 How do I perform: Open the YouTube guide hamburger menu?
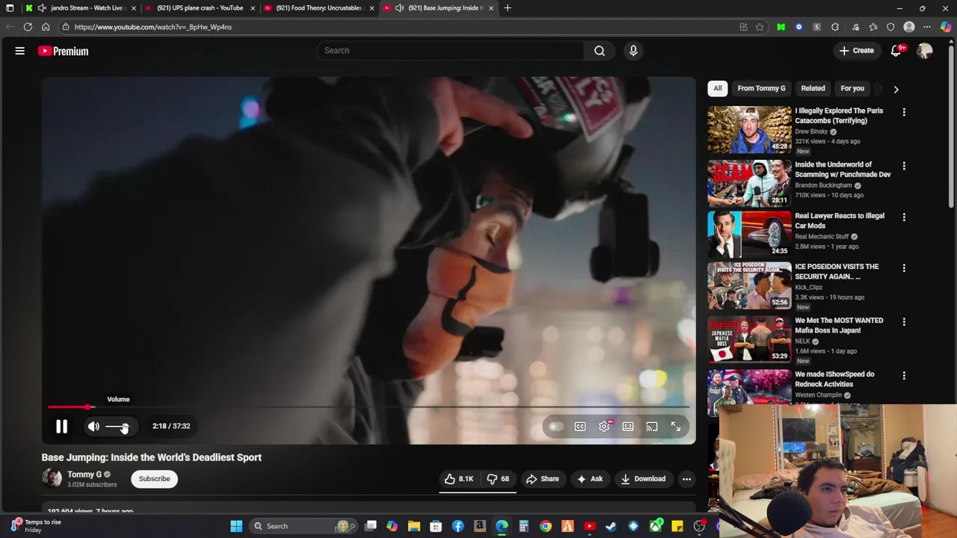(20, 51)
